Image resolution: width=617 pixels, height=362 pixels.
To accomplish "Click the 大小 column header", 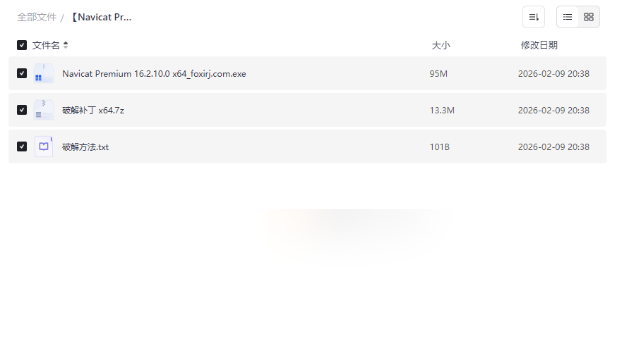I will (x=441, y=45).
